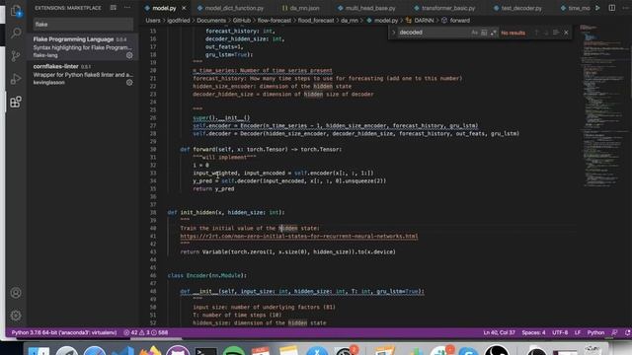Open the Source Control view
The width and height of the screenshot is (632, 355).
pyautogui.click(x=16, y=55)
